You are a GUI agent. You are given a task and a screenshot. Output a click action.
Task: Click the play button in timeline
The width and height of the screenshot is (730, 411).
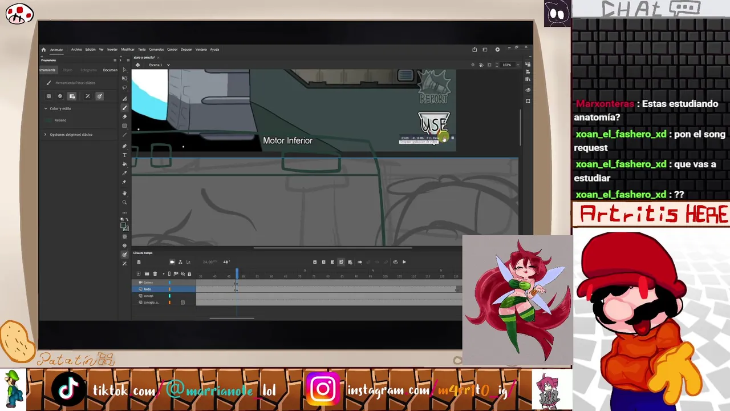click(x=404, y=262)
